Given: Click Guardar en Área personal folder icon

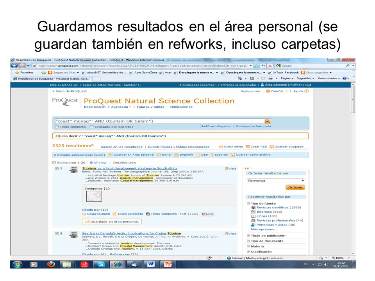Looking at the screenshot, I should tap(110, 155).
